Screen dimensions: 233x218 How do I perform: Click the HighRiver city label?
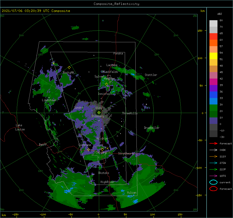click(x=107, y=182)
